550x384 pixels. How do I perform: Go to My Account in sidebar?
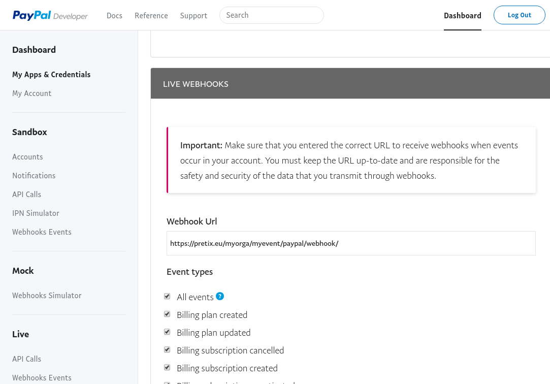[32, 93]
